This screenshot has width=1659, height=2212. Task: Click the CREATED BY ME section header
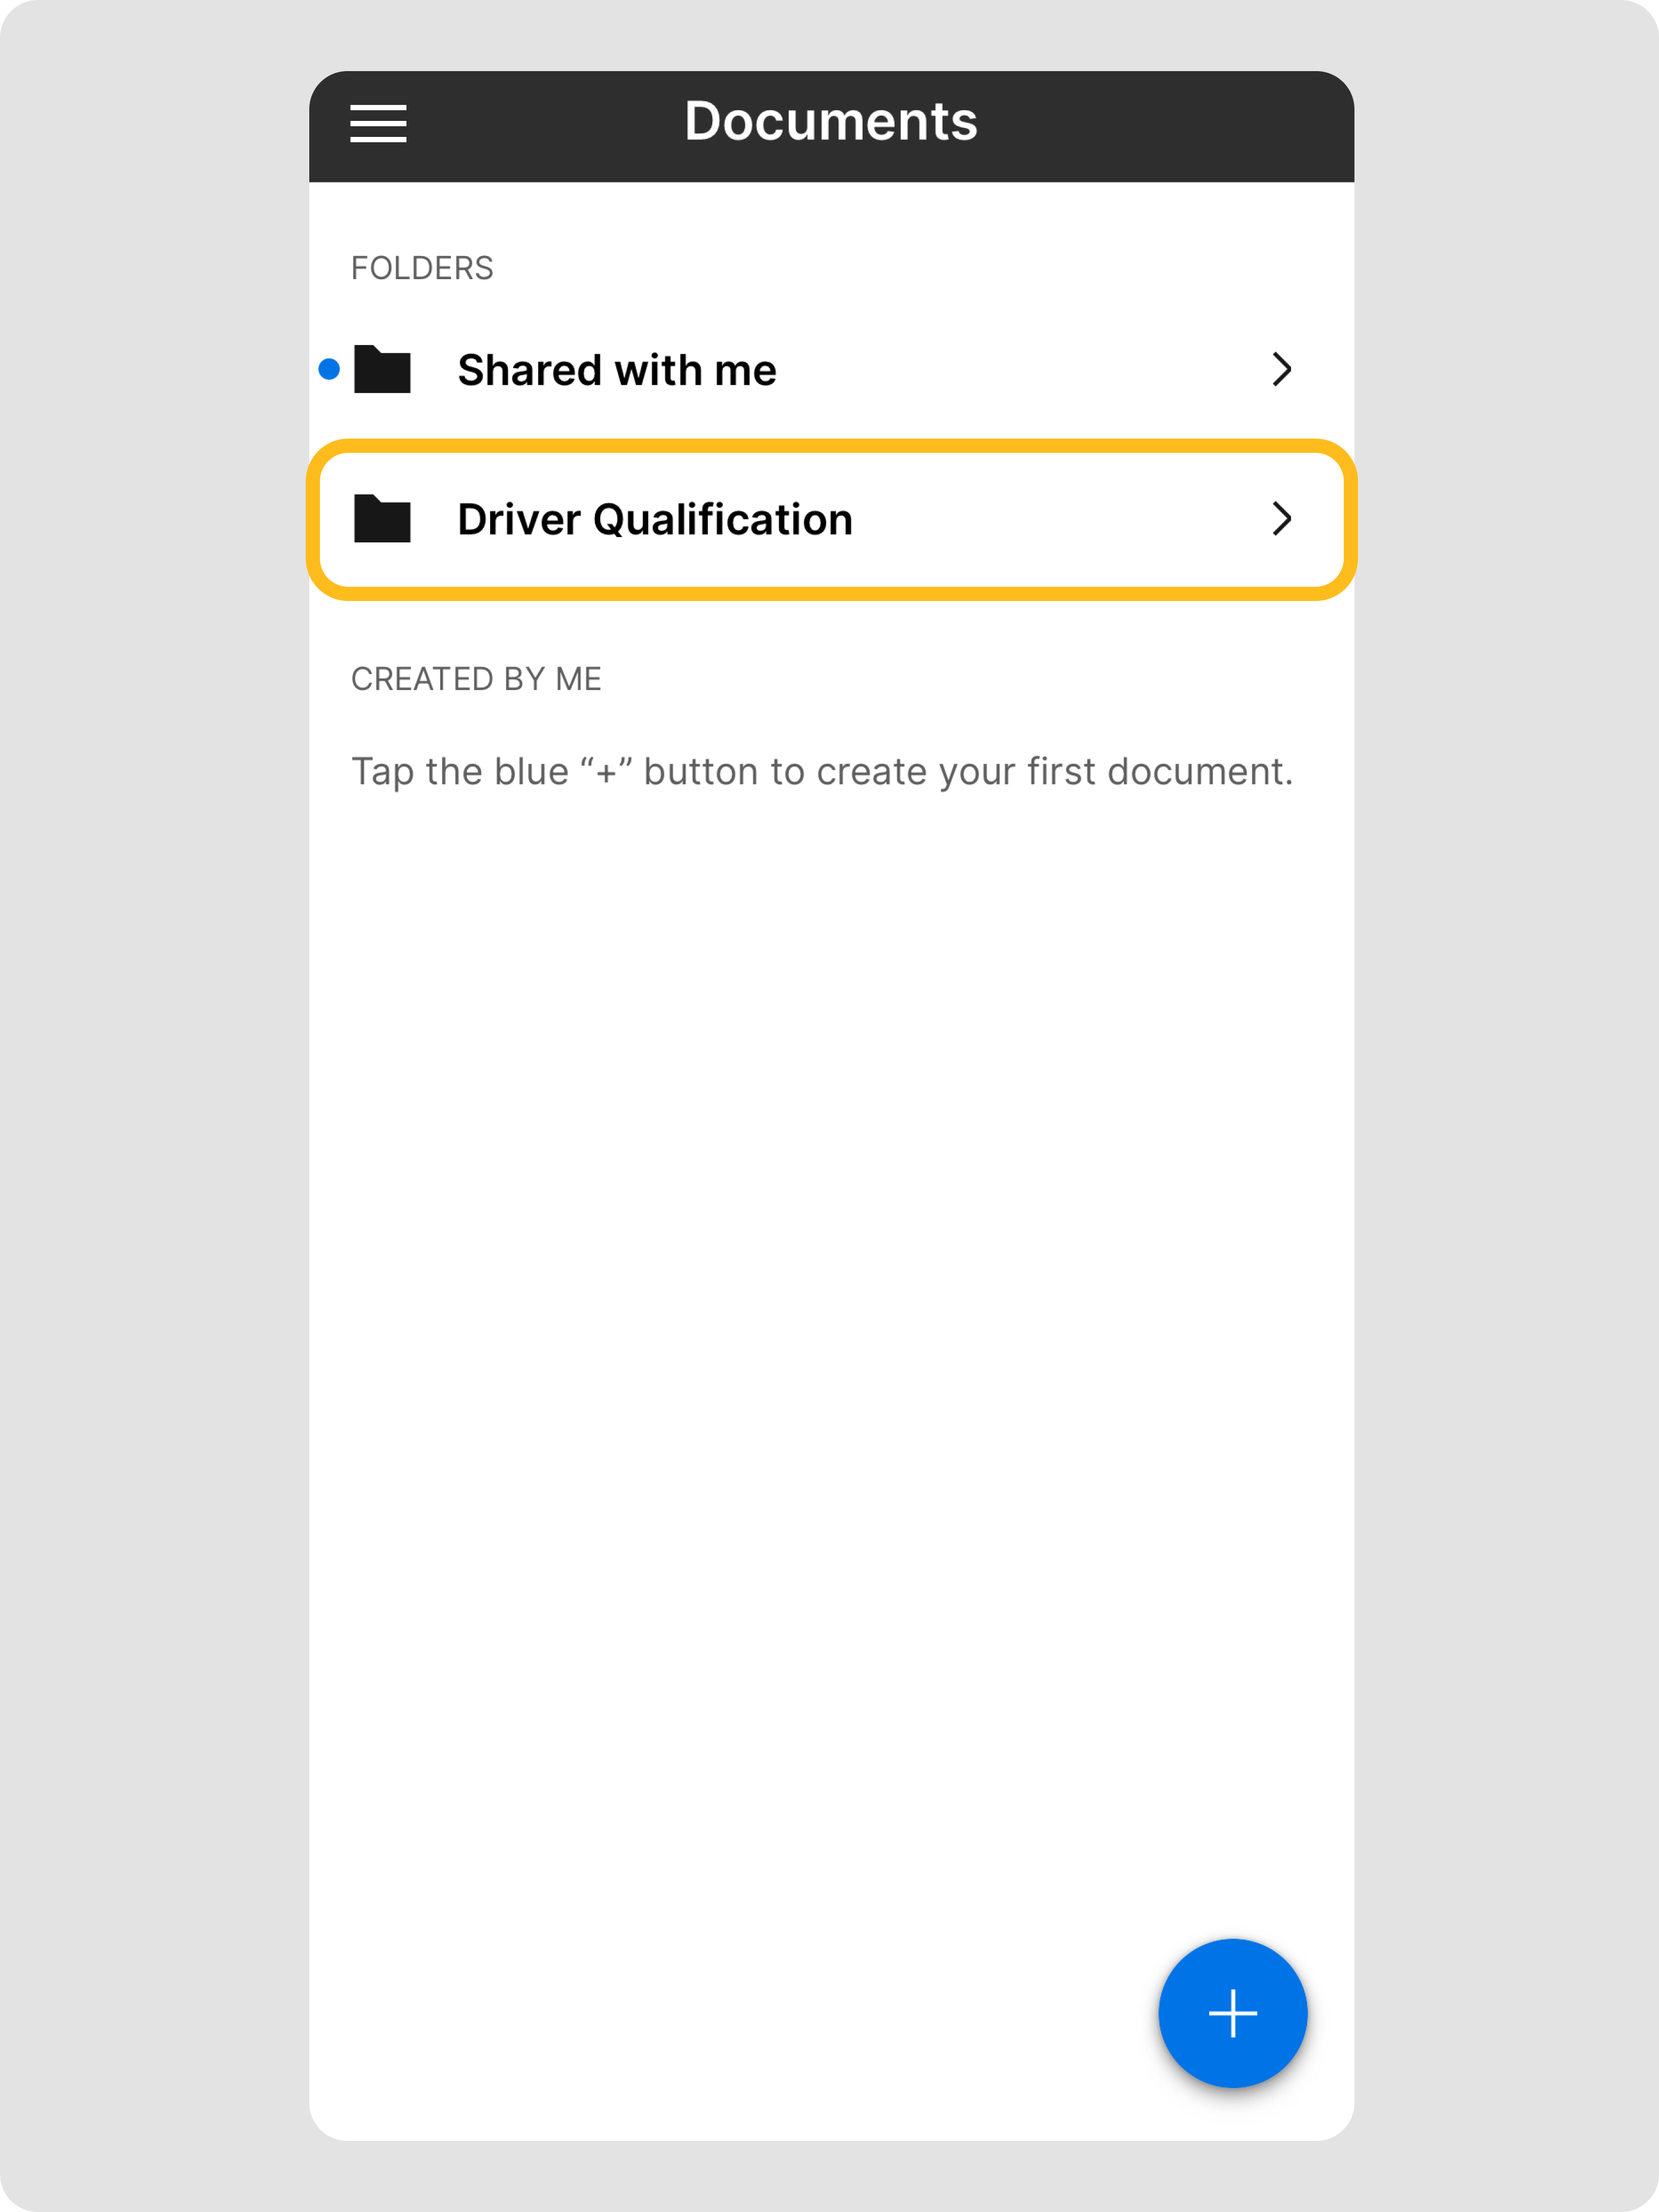tap(476, 679)
